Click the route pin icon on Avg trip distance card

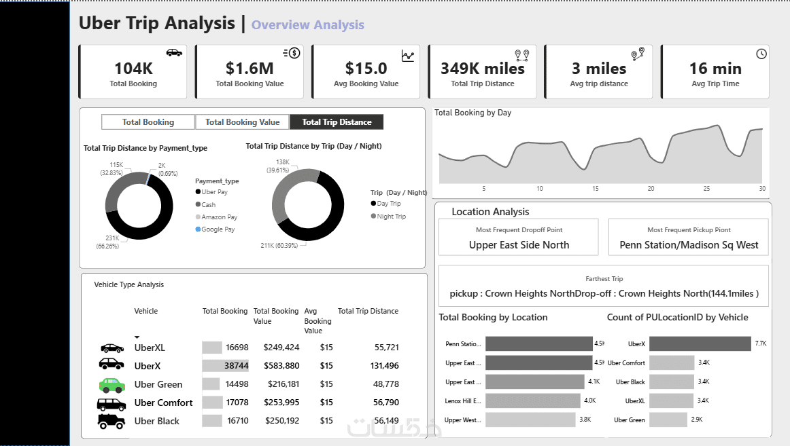[638, 54]
